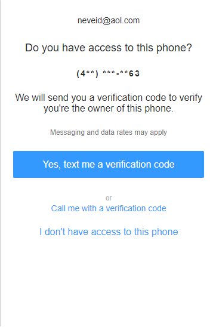Click the 'Do you have access to this phone?' heading

tap(109, 48)
